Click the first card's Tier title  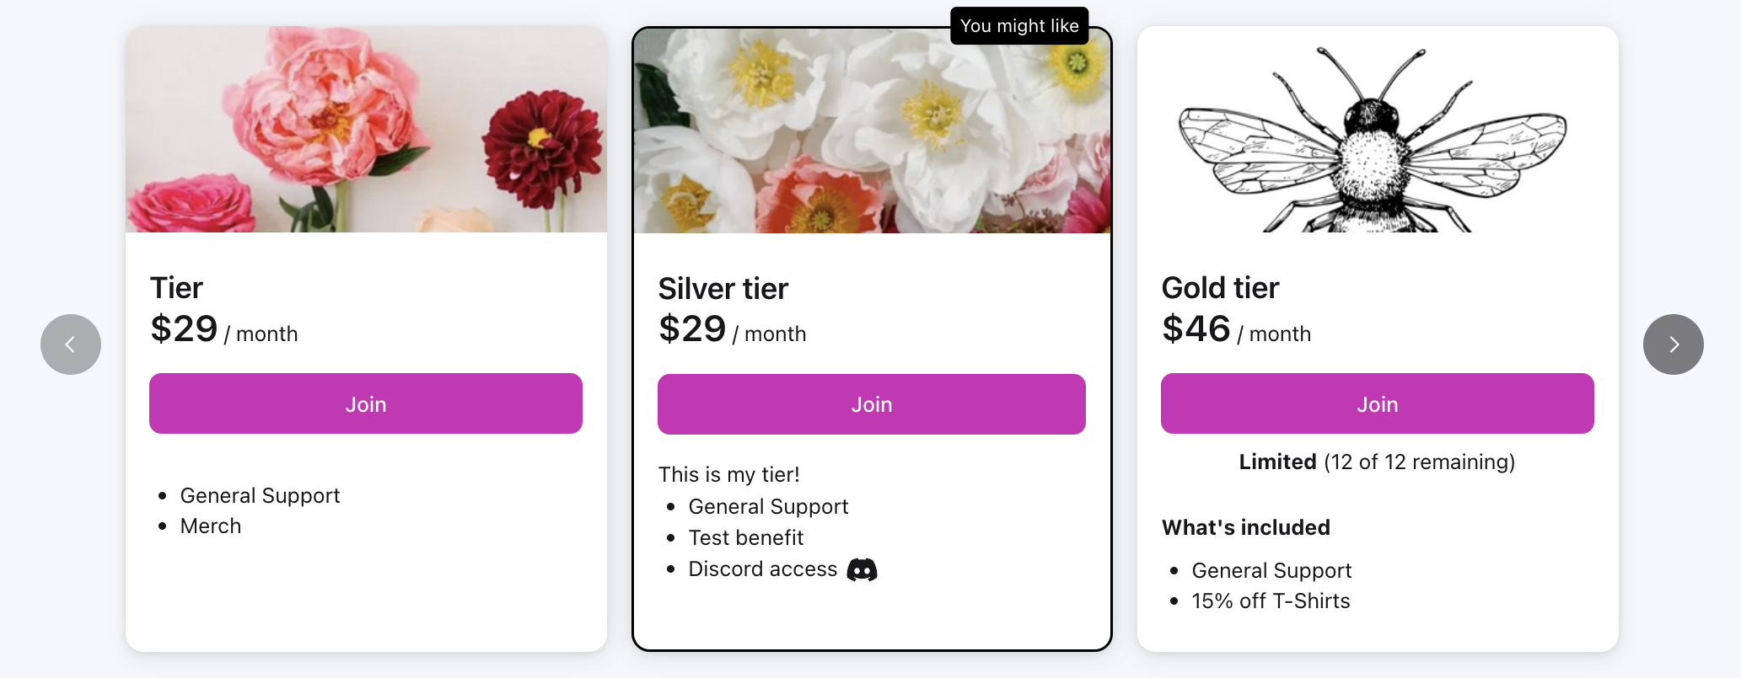[176, 288]
